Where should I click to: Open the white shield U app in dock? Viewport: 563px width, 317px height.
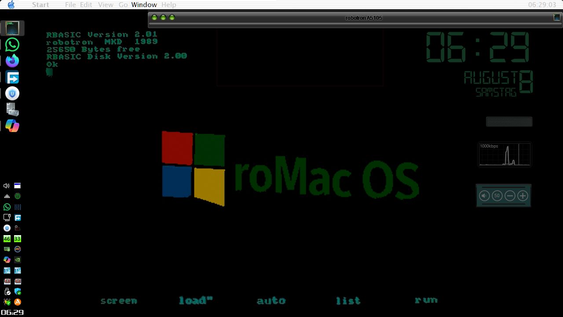coord(12,93)
